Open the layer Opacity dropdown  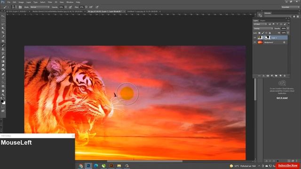pyautogui.click(x=288, y=28)
